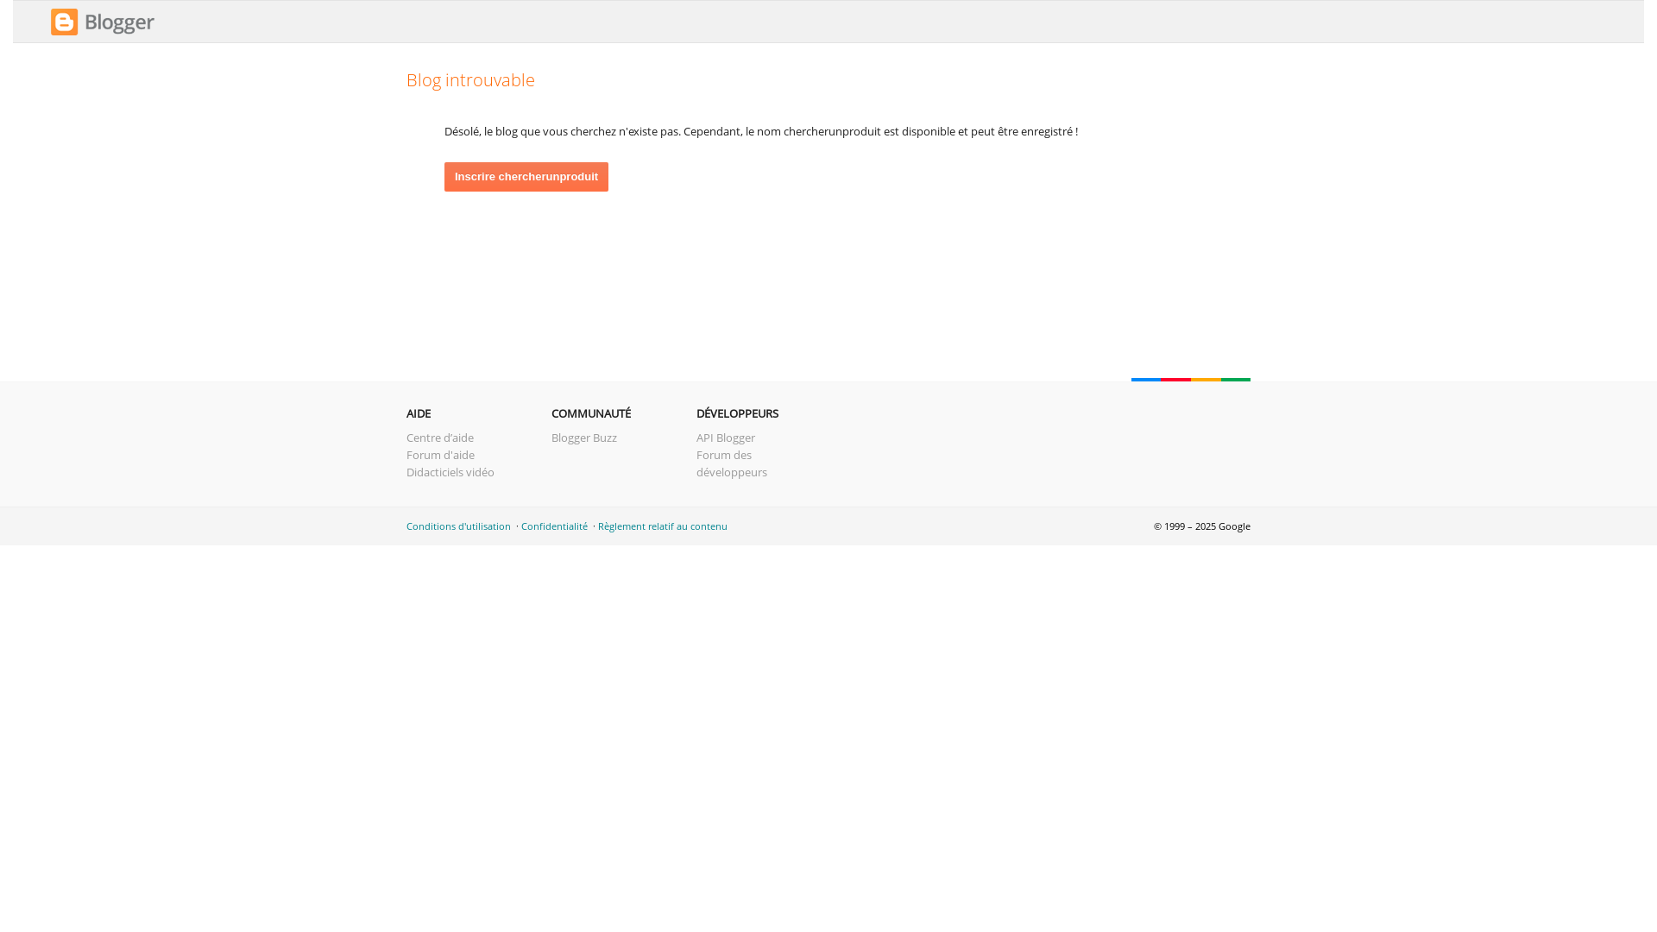Click the AIDE footer heading
This screenshot has width=1657, height=932.
[x=418, y=413]
